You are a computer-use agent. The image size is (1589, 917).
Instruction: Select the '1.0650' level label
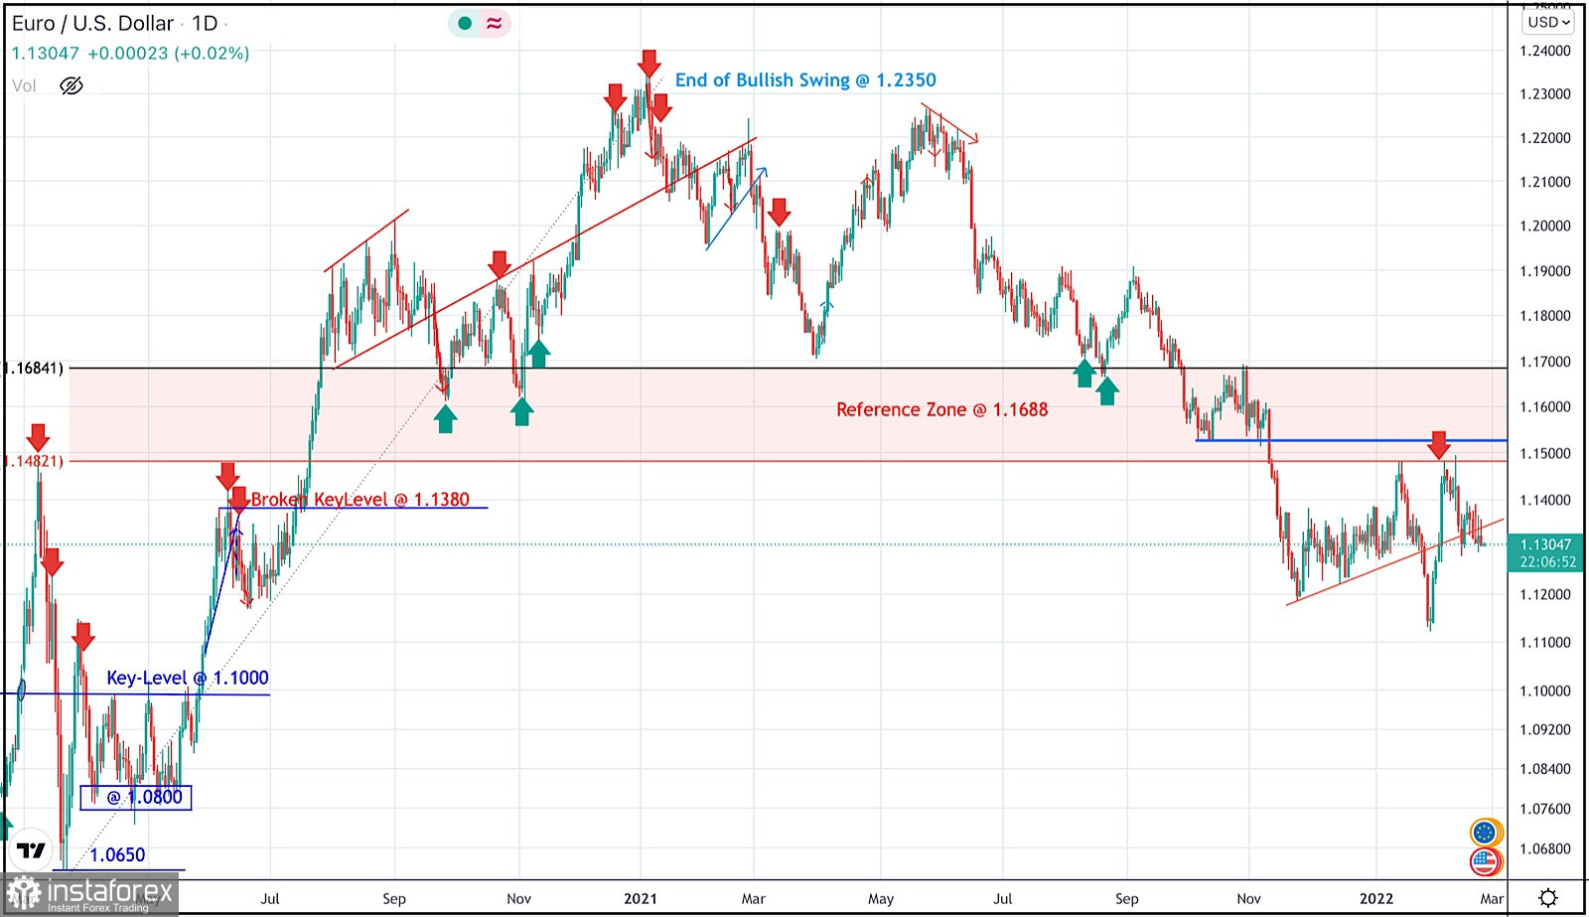[x=117, y=854]
